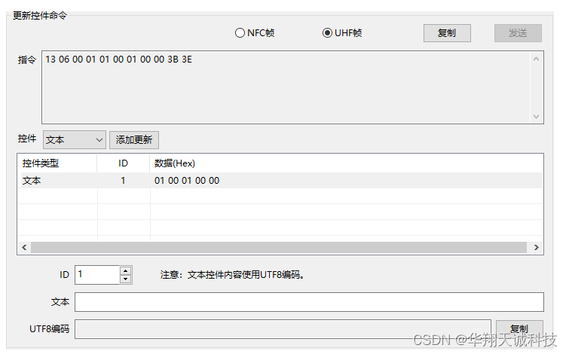Image resolution: width=569 pixels, height=354 pixels.
Task: Click the table's right scroll arrow
Action: 537,247
